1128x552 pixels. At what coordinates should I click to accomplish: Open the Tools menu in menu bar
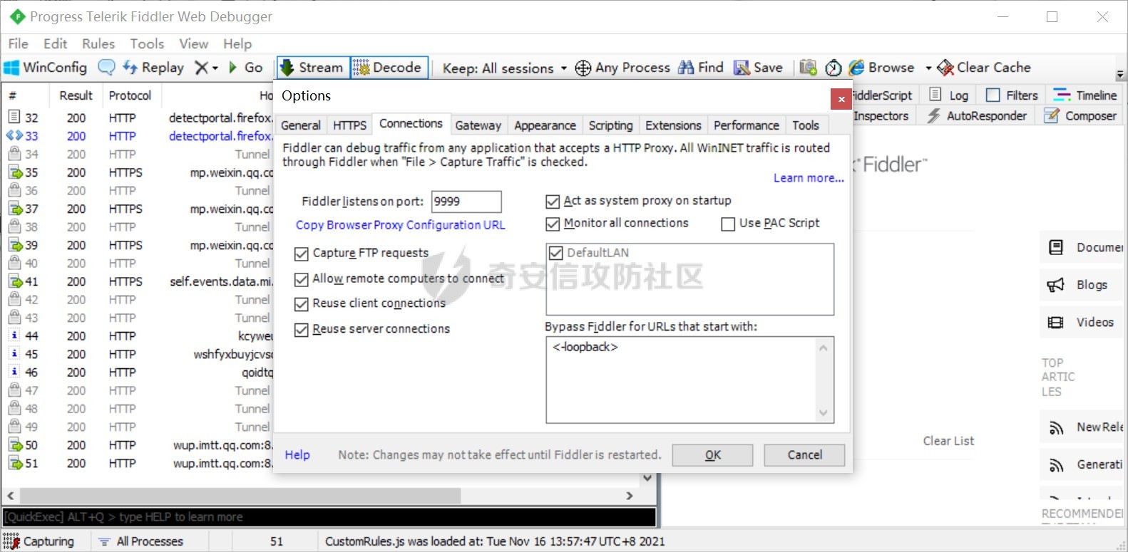click(147, 43)
